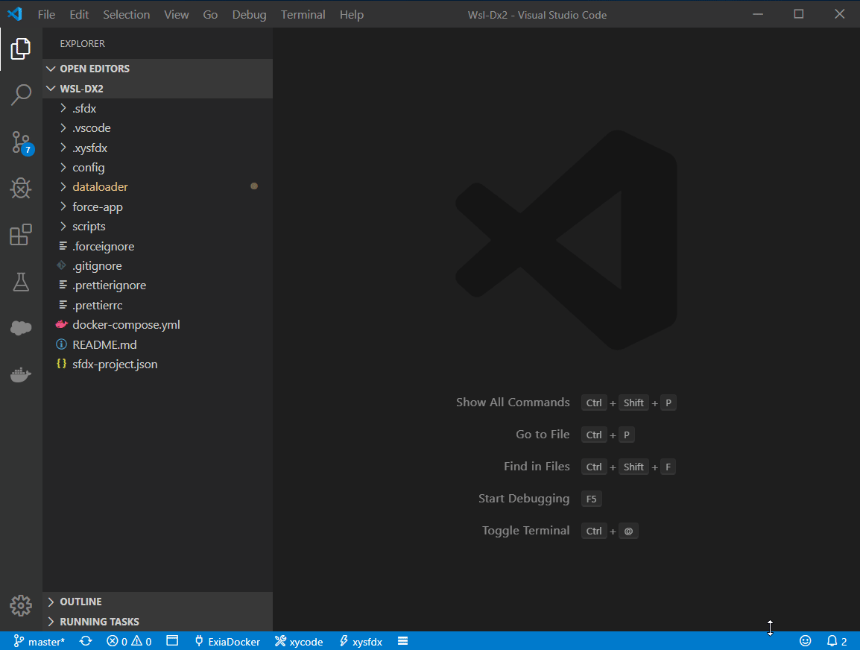Image resolution: width=860 pixels, height=650 pixels.
Task: Open the Debug menu
Action: (x=249, y=15)
